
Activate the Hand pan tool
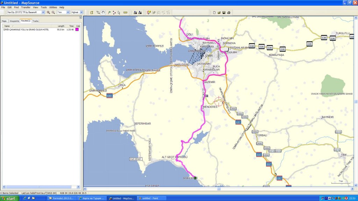[103, 13]
